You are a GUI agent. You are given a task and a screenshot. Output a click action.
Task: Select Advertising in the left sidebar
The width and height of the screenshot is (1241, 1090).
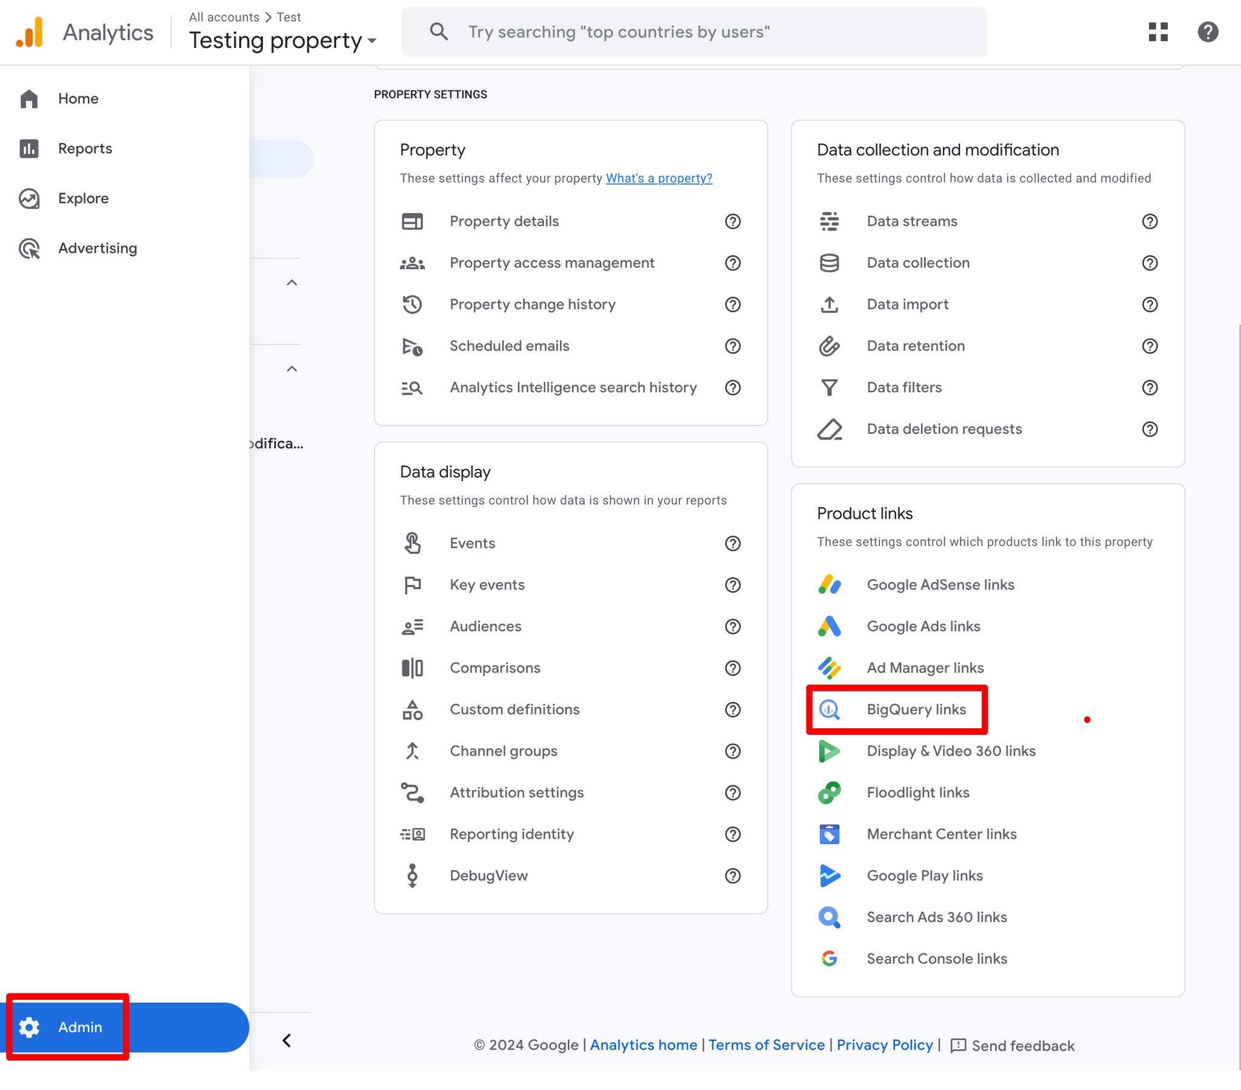(97, 247)
